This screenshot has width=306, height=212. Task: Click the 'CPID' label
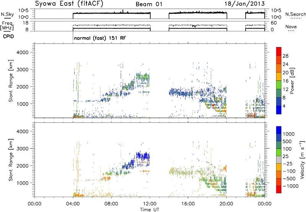[8, 36]
